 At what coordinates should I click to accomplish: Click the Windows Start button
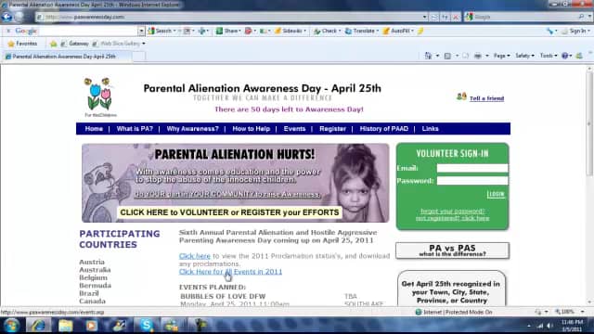(11, 326)
